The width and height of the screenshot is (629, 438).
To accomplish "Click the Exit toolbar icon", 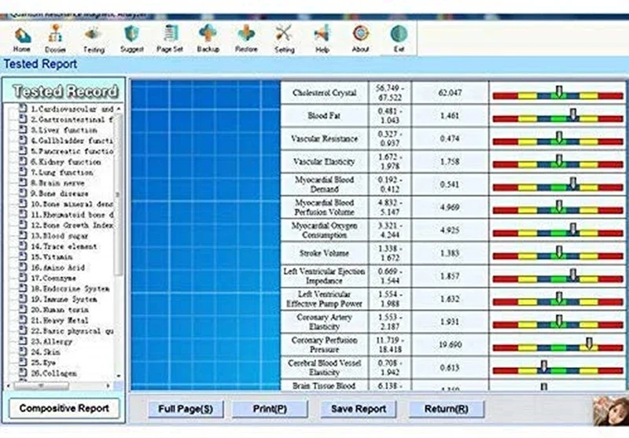I will point(399,39).
